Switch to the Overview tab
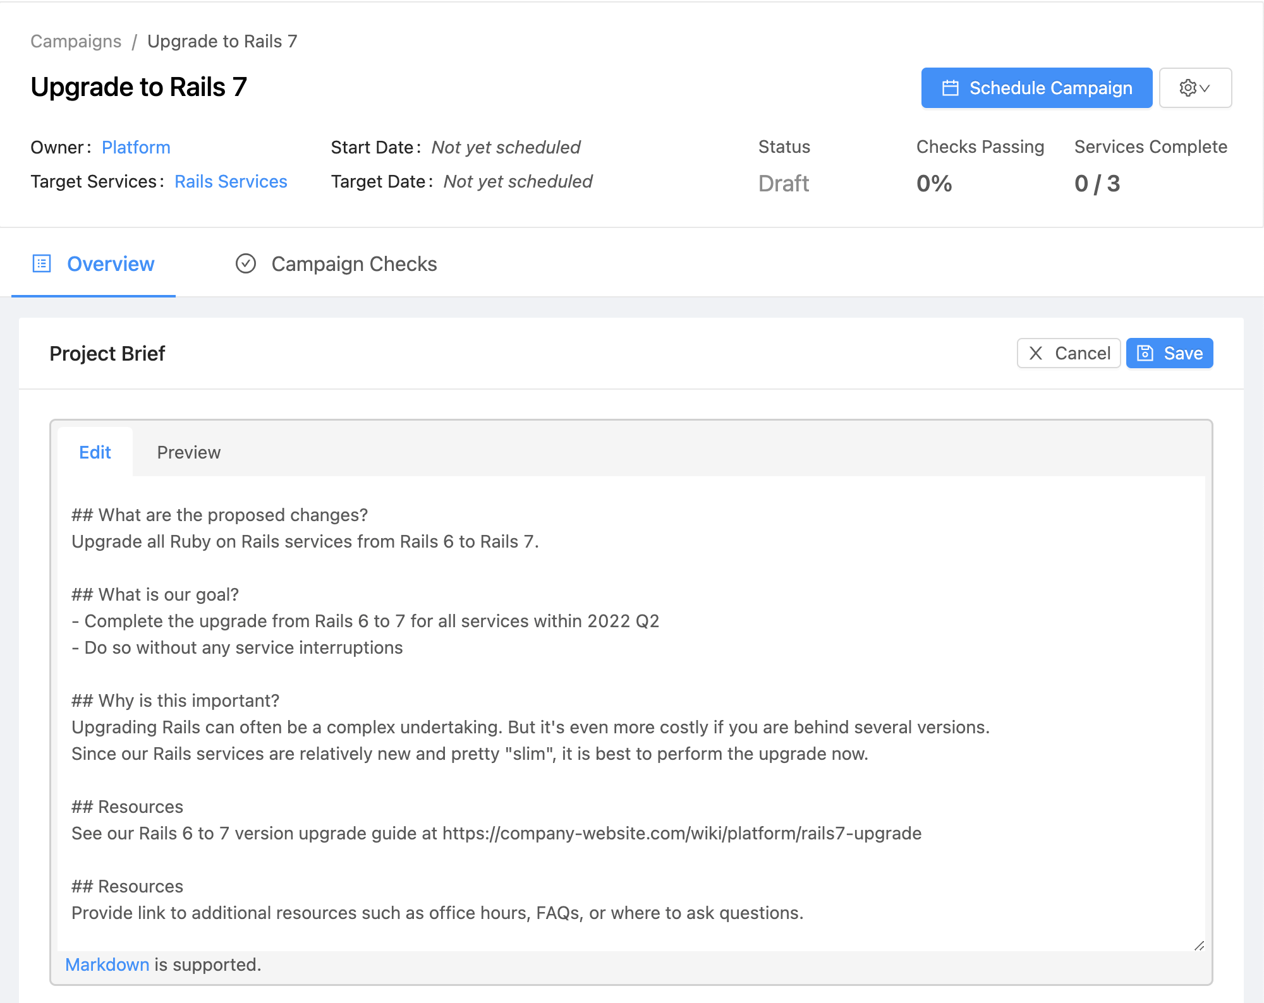This screenshot has width=1264, height=1003. coord(94,263)
